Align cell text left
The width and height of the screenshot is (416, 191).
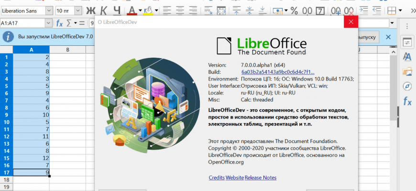167,11
